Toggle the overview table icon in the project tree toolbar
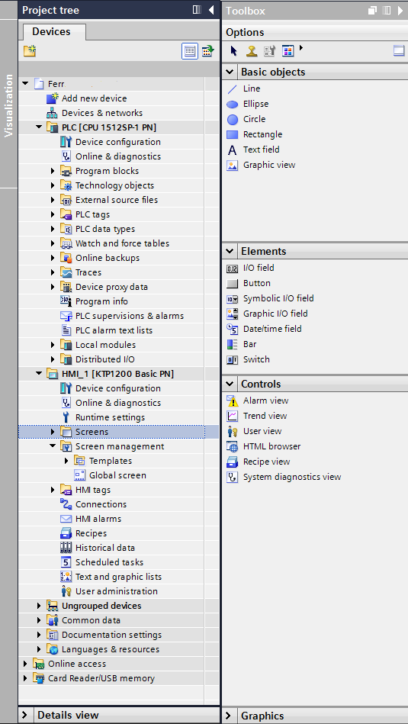This screenshot has width=408, height=724. pyautogui.click(x=190, y=51)
